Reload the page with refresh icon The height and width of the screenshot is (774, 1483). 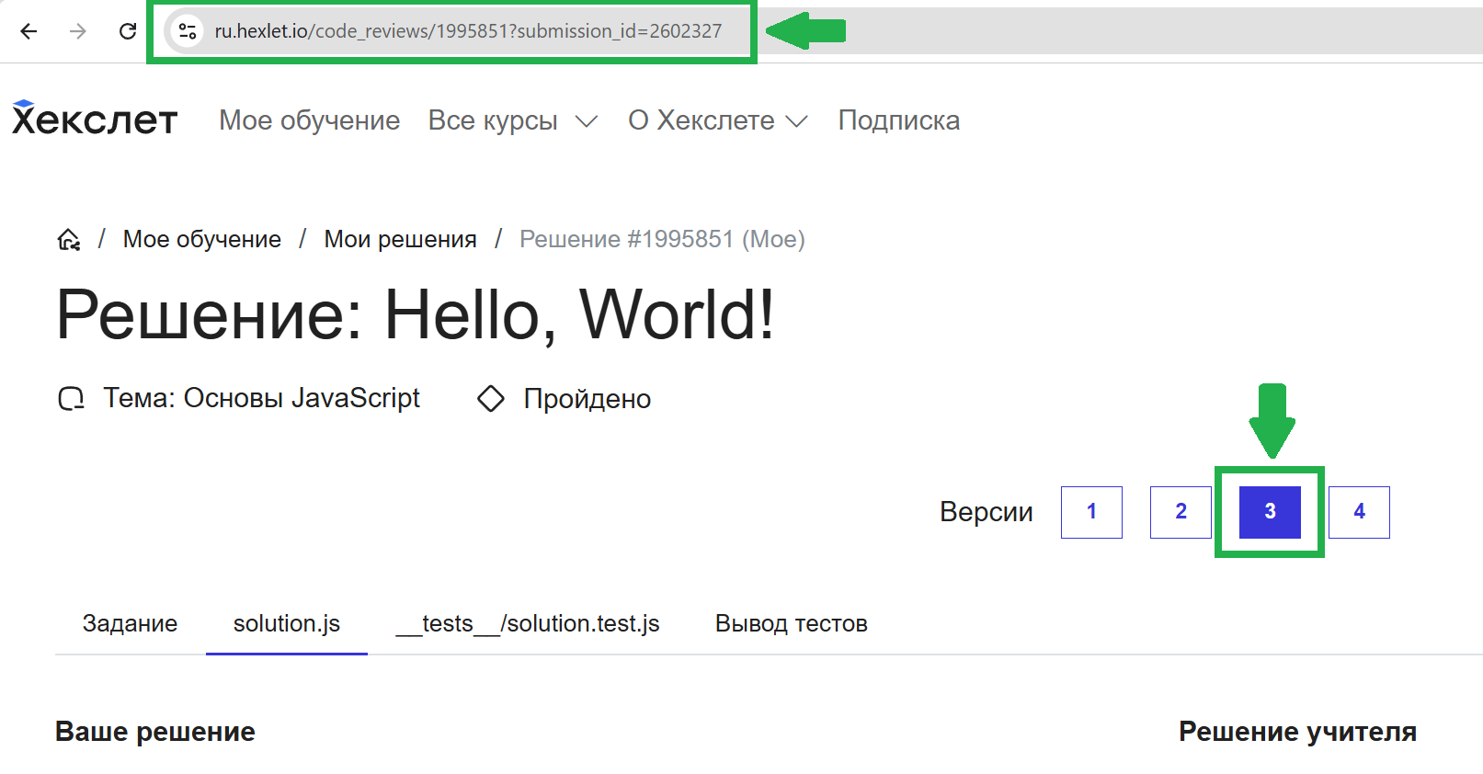point(128,31)
